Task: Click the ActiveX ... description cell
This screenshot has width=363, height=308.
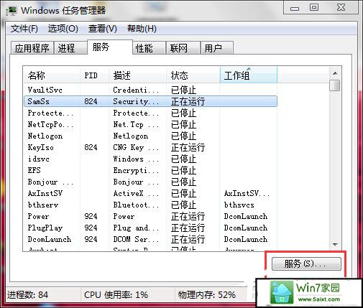Action: point(136,193)
